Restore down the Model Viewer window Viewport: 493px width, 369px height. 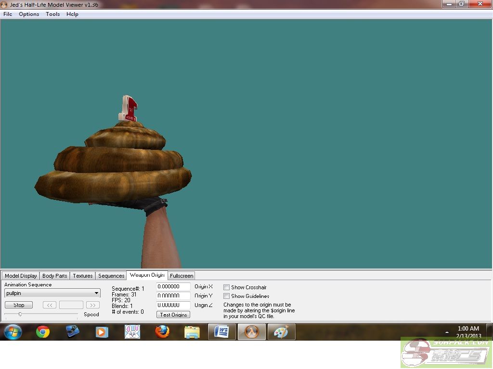coord(462,4)
